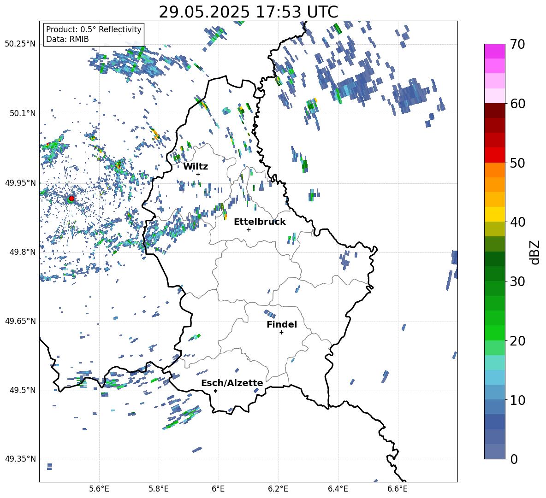Click the 49.35°N latitude label

20,459
